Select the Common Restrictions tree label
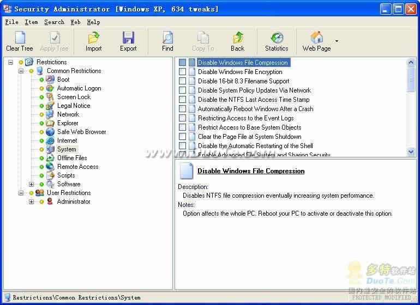The height and width of the screenshot is (305, 420). (x=74, y=71)
